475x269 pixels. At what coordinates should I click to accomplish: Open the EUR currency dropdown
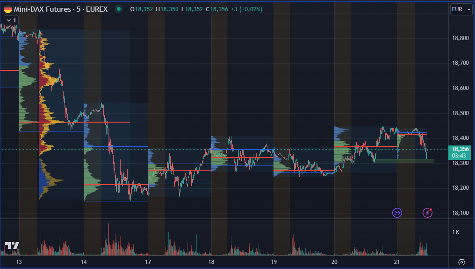[461, 9]
